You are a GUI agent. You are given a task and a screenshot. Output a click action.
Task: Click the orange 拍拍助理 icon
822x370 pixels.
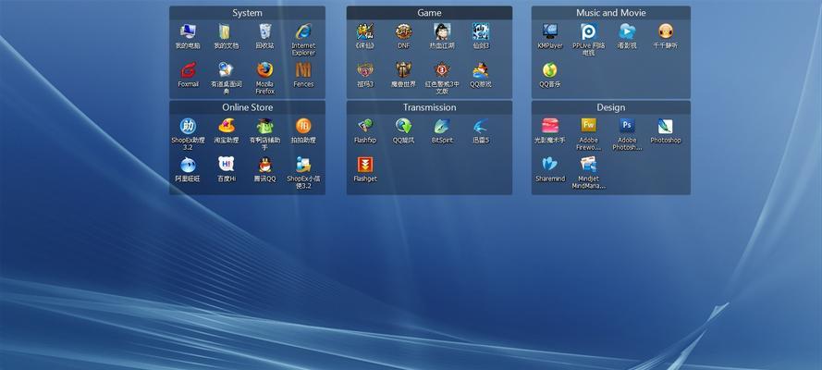(303, 127)
